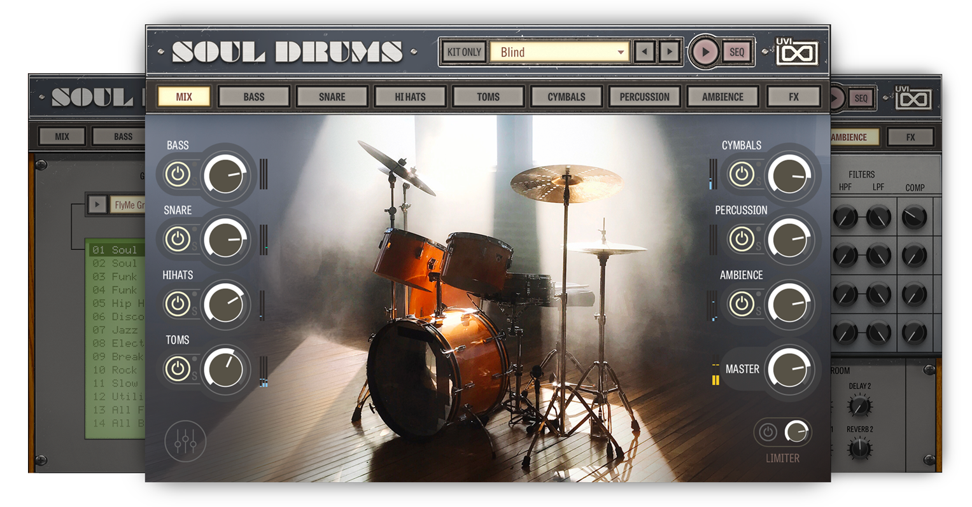Click the play button next to SEQ
972x507 pixels.
(705, 52)
